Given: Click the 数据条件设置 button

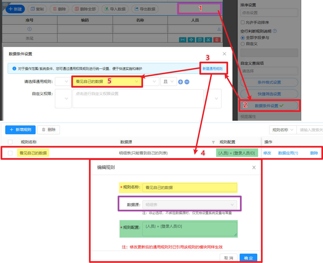Looking at the screenshot, I should [269, 106].
